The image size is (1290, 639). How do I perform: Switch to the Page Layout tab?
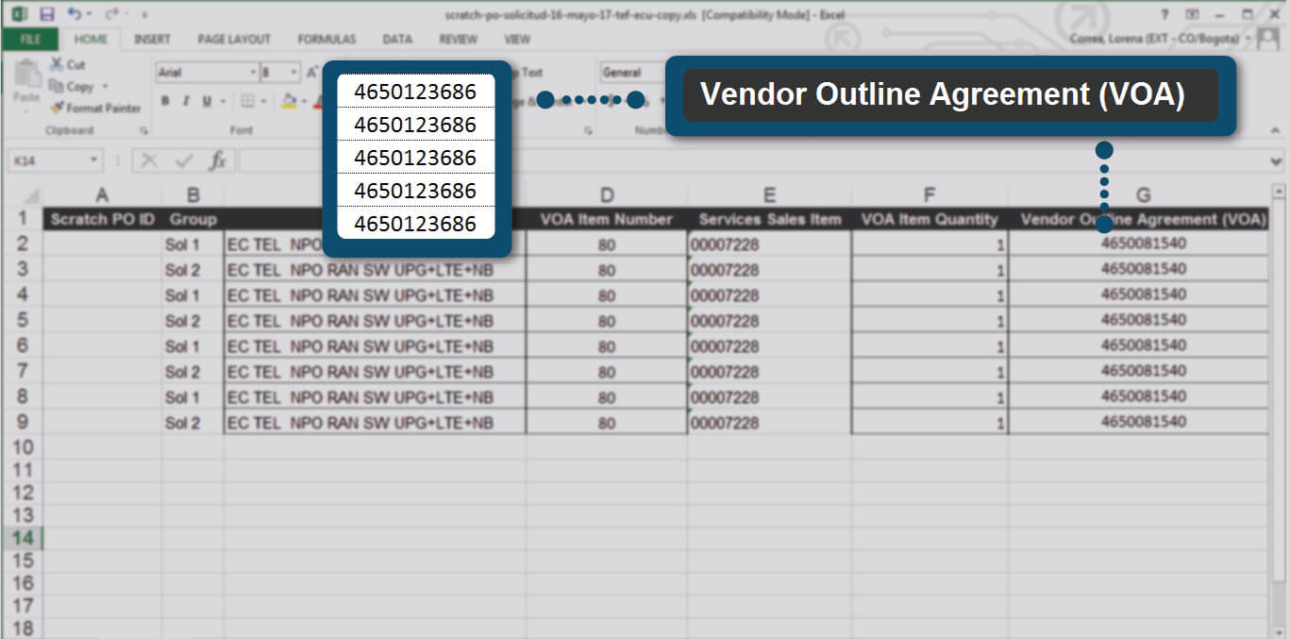(233, 39)
